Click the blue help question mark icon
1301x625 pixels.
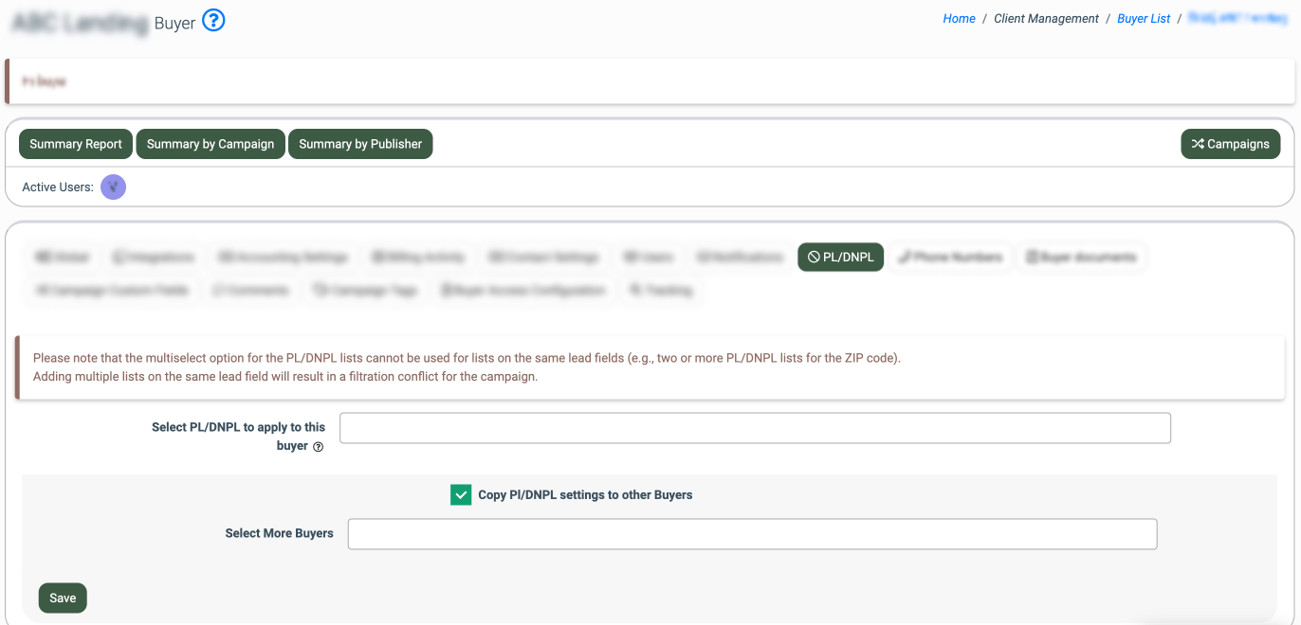click(x=214, y=21)
